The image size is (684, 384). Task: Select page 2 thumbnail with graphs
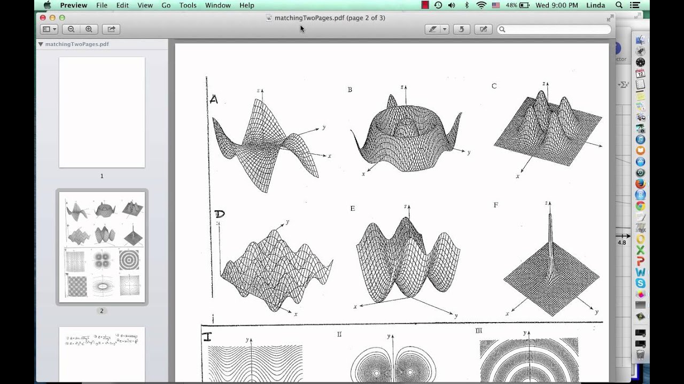pos(102,247)
